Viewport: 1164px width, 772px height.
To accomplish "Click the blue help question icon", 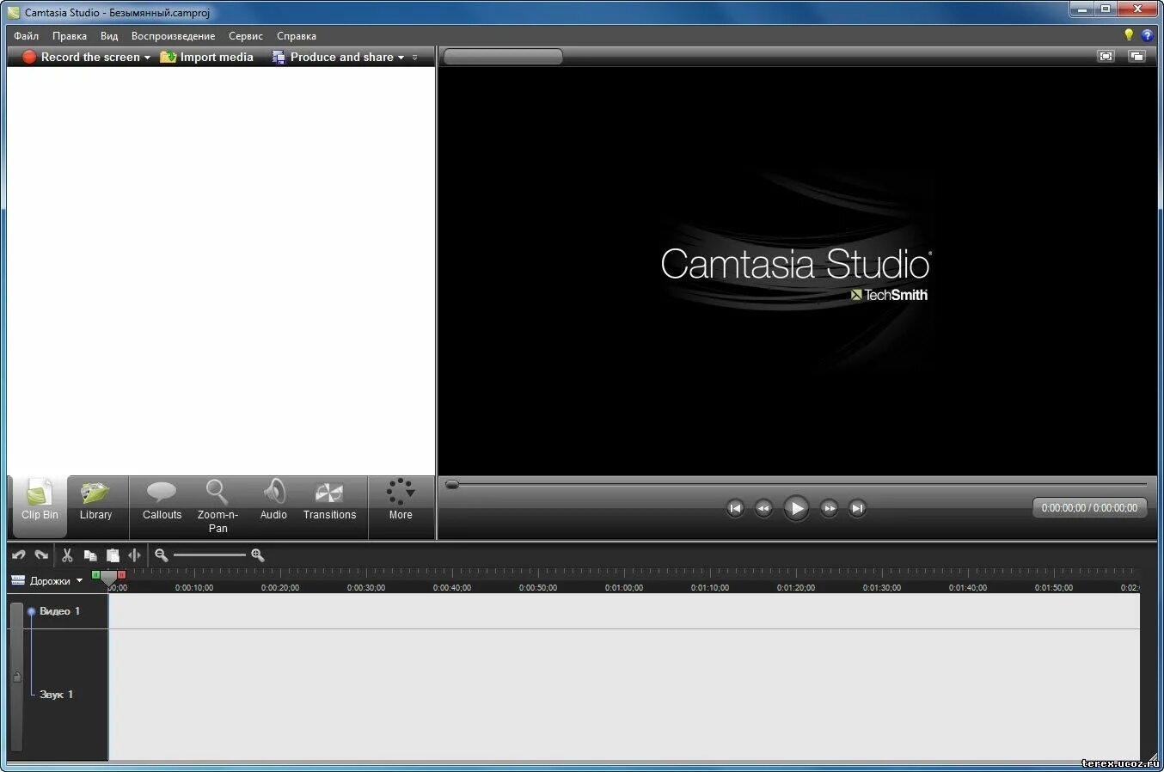I will [x=1147, y=35].
